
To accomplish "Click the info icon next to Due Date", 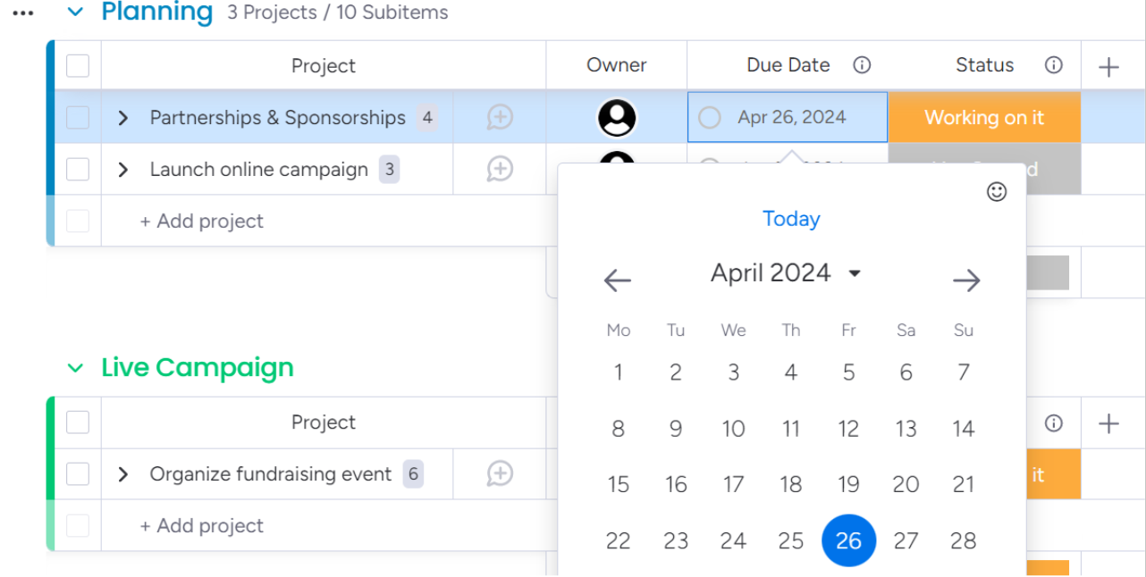I will [861, 65].
